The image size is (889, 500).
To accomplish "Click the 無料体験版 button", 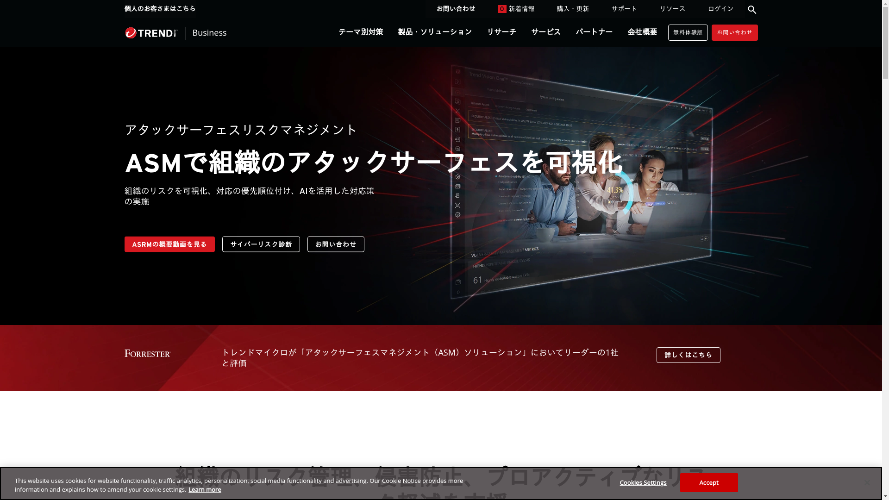I will coord(688,32).
